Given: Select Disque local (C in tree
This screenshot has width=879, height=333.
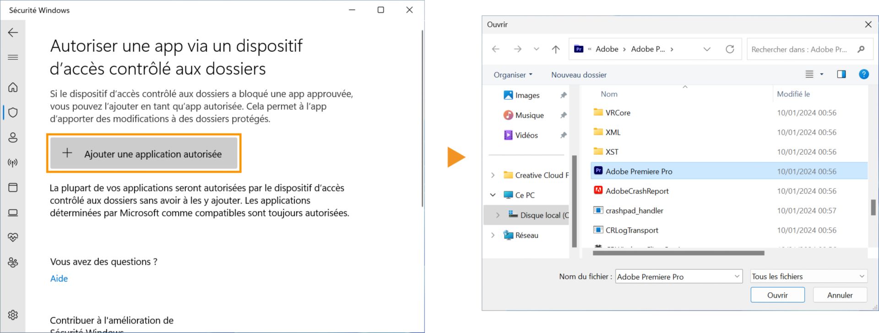Looking at the screenshot, I should 538,215.
